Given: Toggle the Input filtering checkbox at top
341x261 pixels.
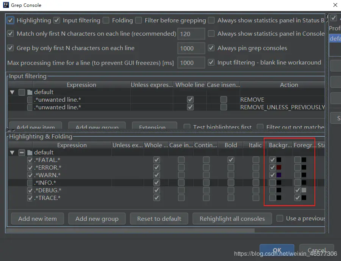Looking at the screenshot, I should tap(56, 20).
